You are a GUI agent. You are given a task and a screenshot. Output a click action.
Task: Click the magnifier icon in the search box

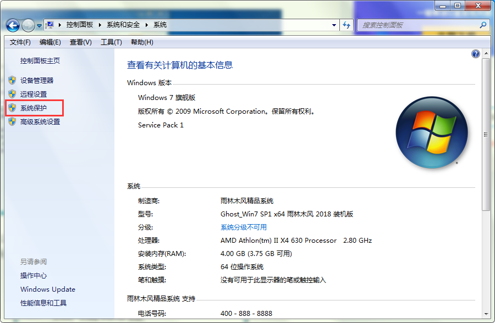[483, 25]
